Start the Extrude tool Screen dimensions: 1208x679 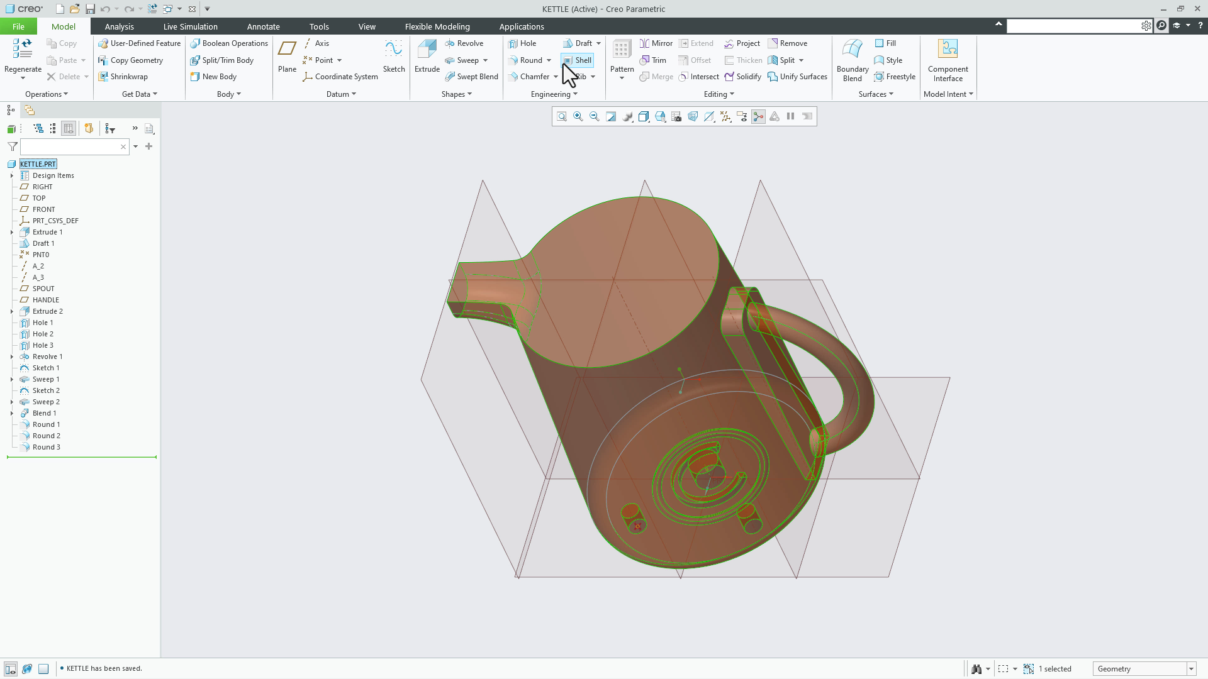tap(427, 57)
